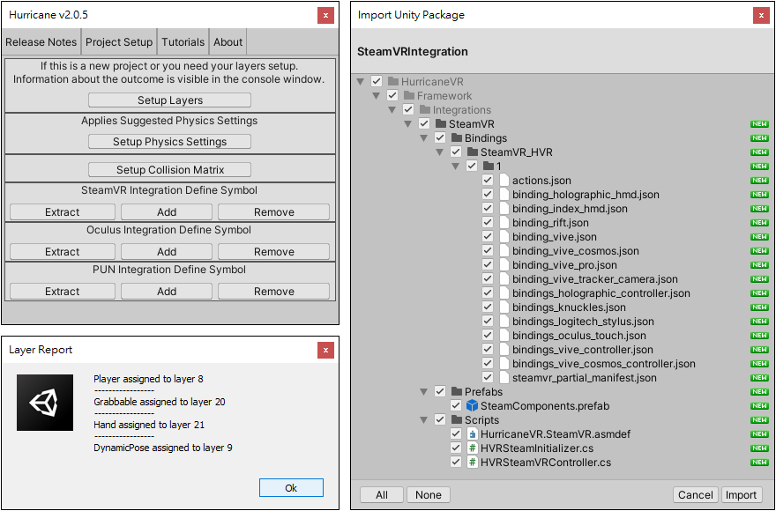
Task: Click the bindings_knuckles.json file icon
Action: click(504, 307)
